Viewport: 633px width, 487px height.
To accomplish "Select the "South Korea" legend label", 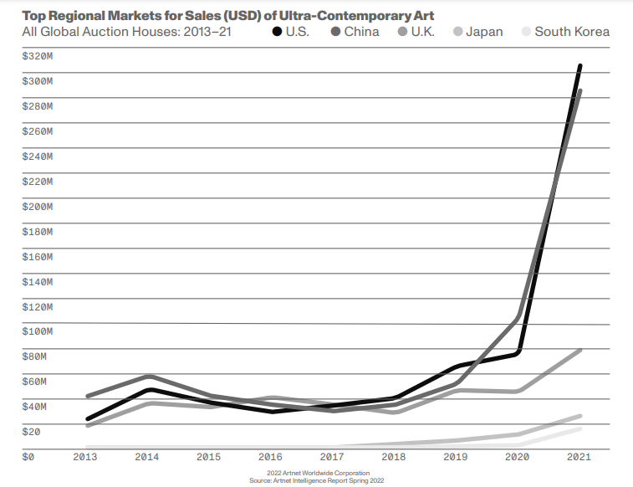I will 572,32.
